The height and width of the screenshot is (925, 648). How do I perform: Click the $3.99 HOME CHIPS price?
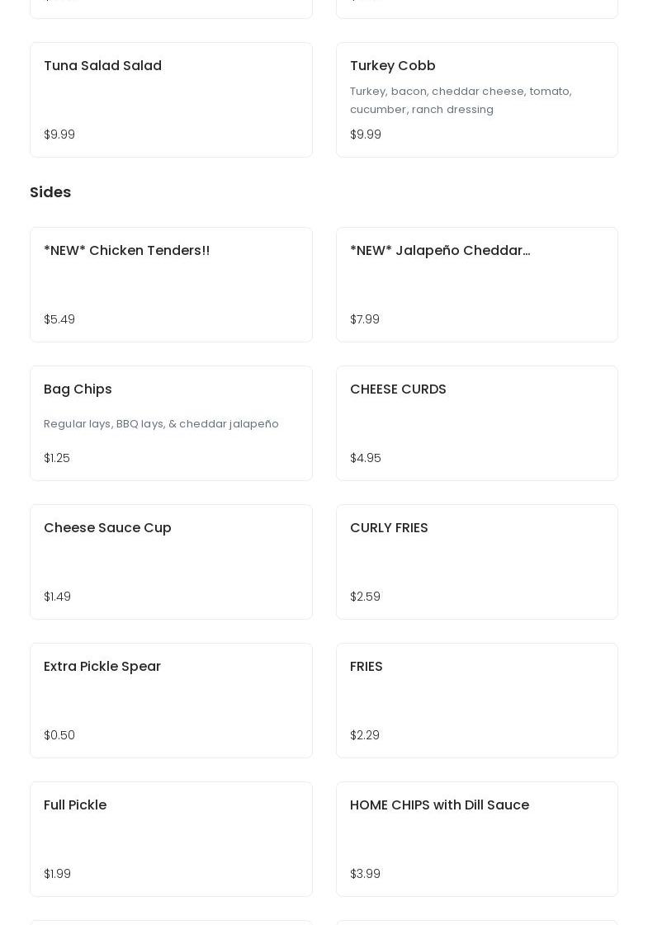[365, 874]
